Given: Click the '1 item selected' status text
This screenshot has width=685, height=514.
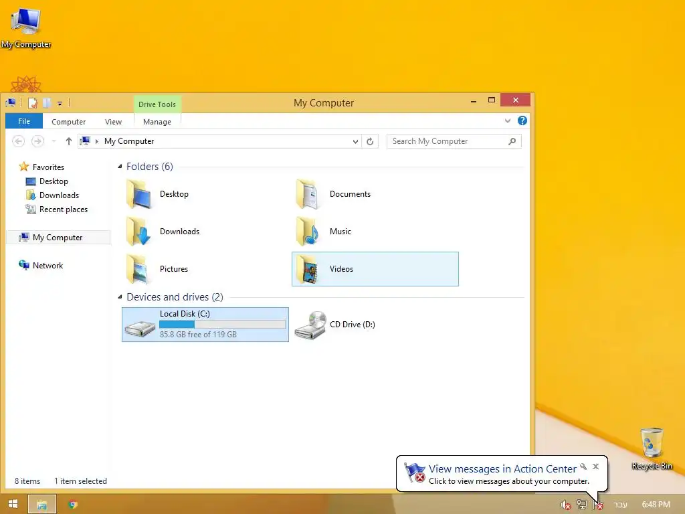Looking at the screenshot, I should pyautogui.click(x=80, y=481).
